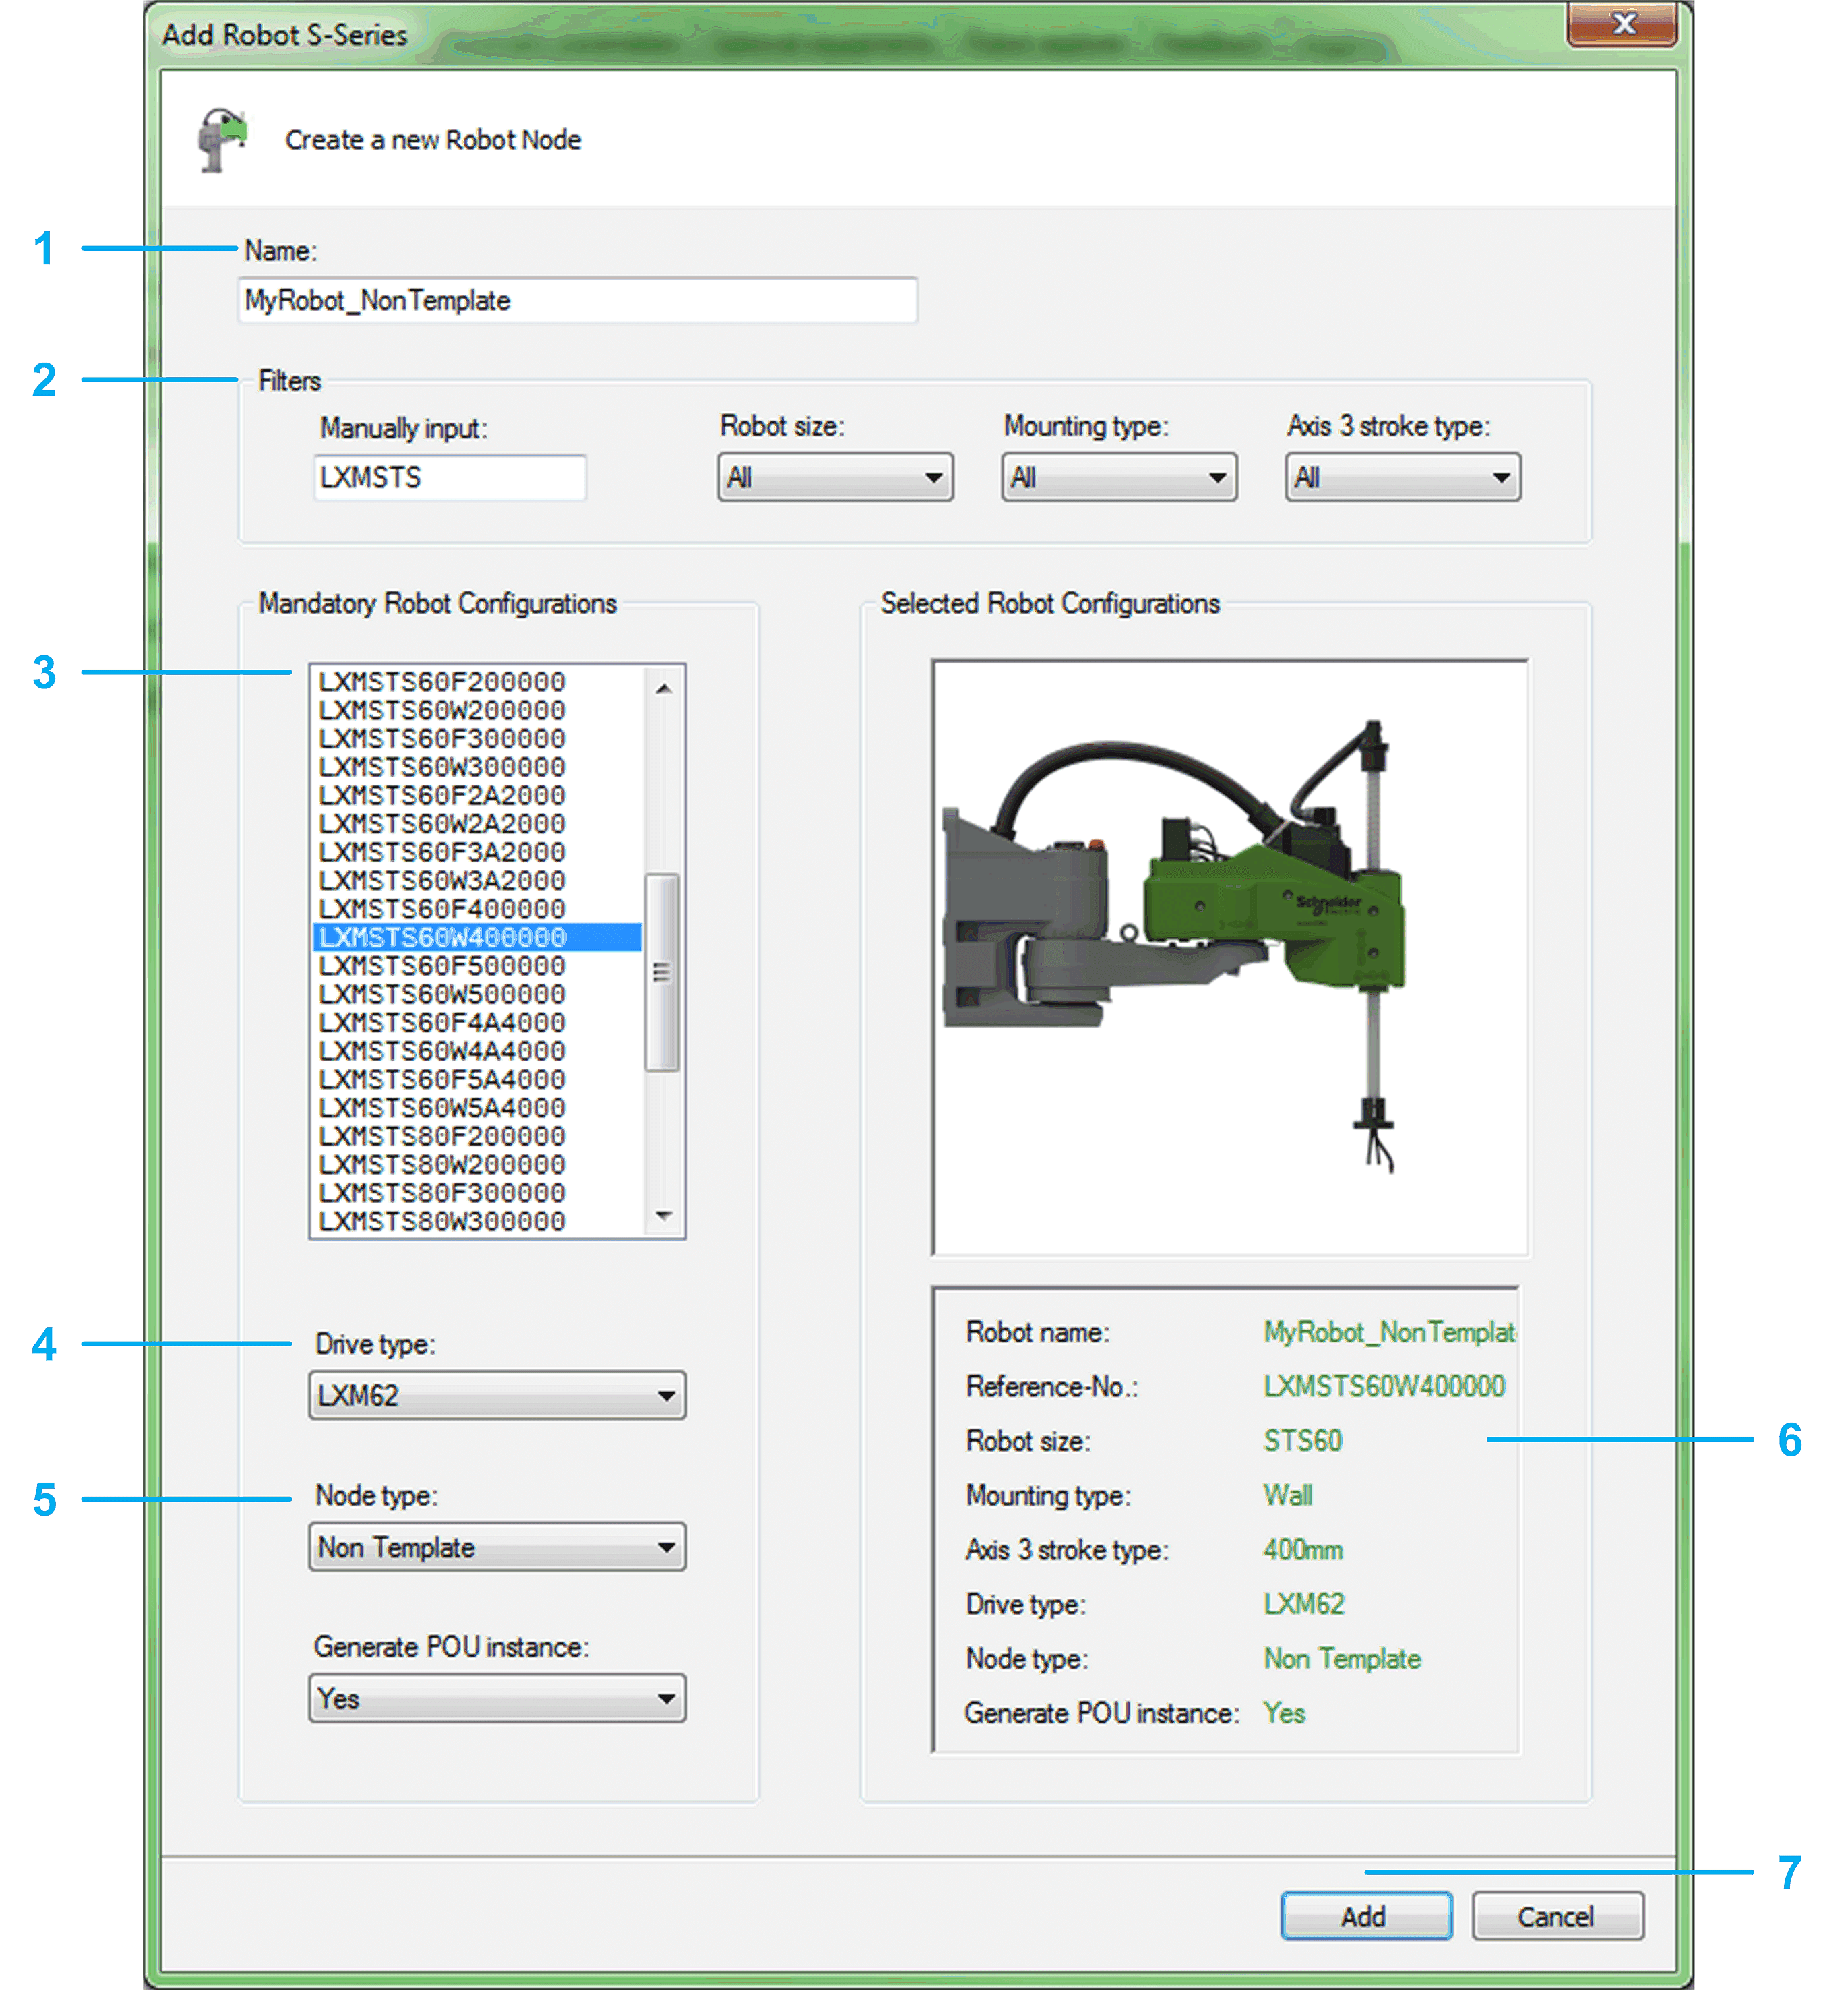Select LXMSTS80W300000 in the list
Image resolution: width=1848 pixels, height=1991 pixels.
[477, 1220]
